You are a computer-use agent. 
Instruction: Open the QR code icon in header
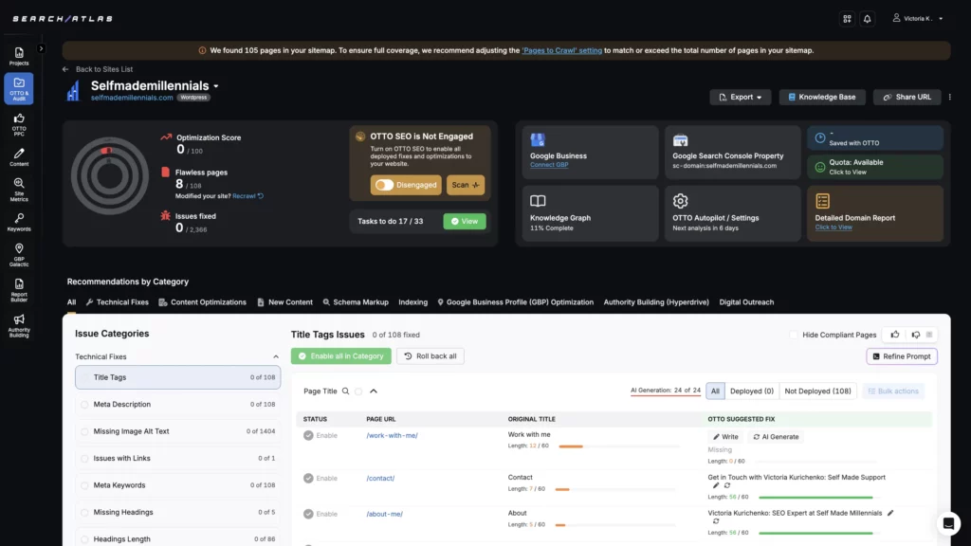[847, 18]
